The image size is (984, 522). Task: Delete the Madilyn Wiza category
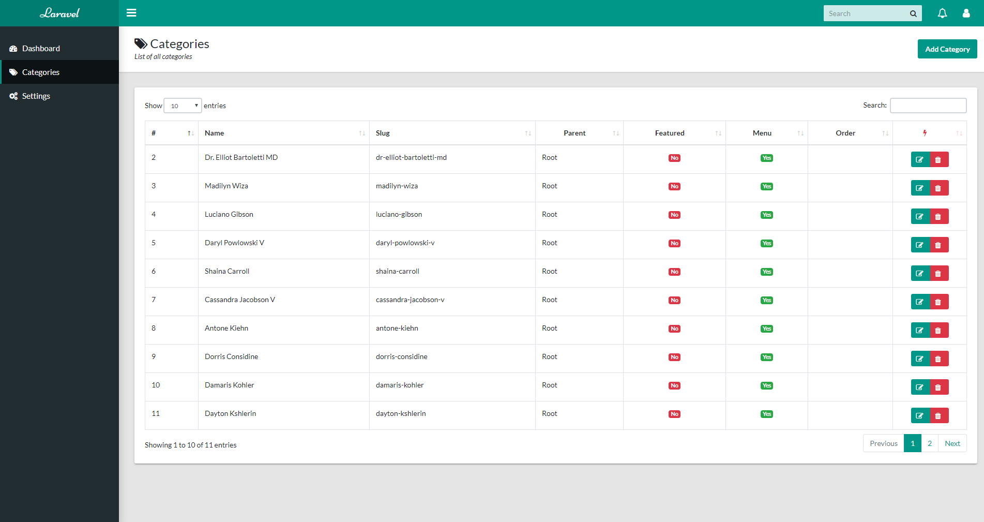[x=938, y=187]
